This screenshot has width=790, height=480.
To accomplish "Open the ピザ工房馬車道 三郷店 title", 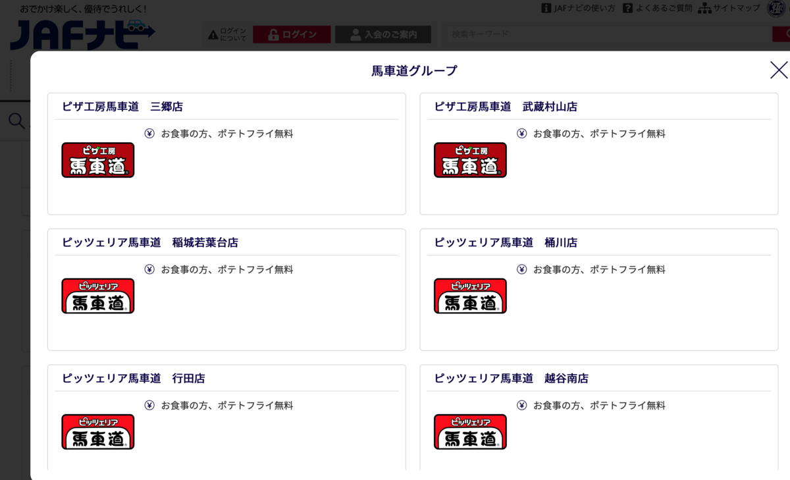I will click(x=122, y=107).
